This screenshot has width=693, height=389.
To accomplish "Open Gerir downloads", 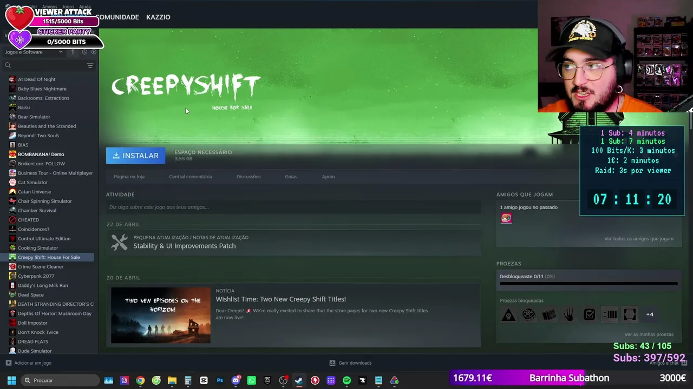I will pos(350,363).
